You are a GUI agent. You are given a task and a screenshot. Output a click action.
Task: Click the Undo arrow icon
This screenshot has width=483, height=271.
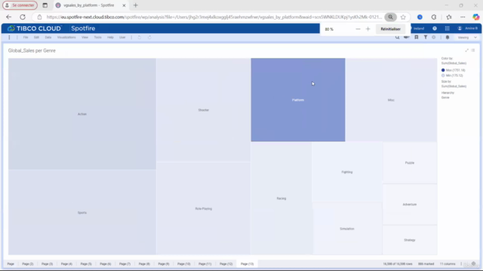139,37
